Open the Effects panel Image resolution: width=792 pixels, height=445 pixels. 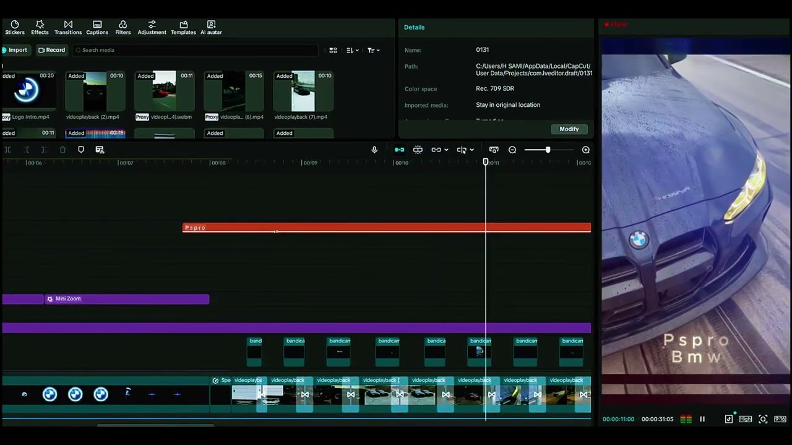[40, 27]
